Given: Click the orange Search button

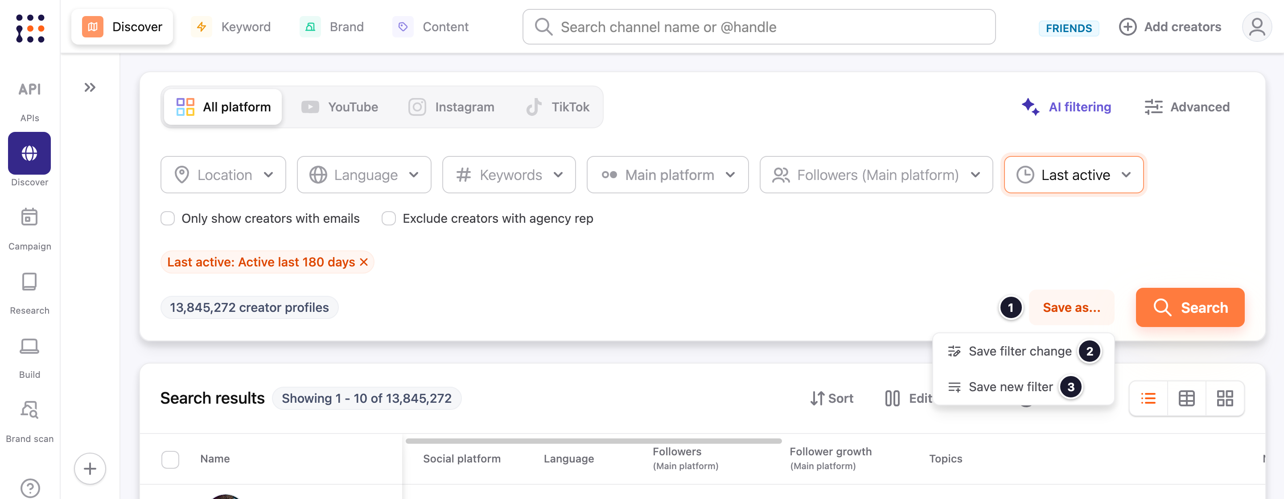Looking at the screenshot, I should point(1190,307).
